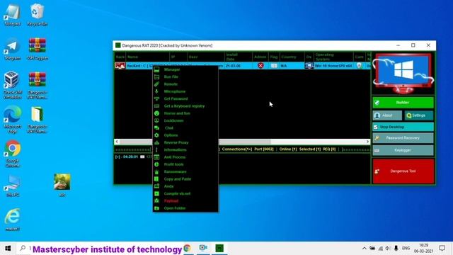Toggle the Stop Desktop checkbox
The height and width of the screenshot is (255, 453).
(x=376, y=127)
